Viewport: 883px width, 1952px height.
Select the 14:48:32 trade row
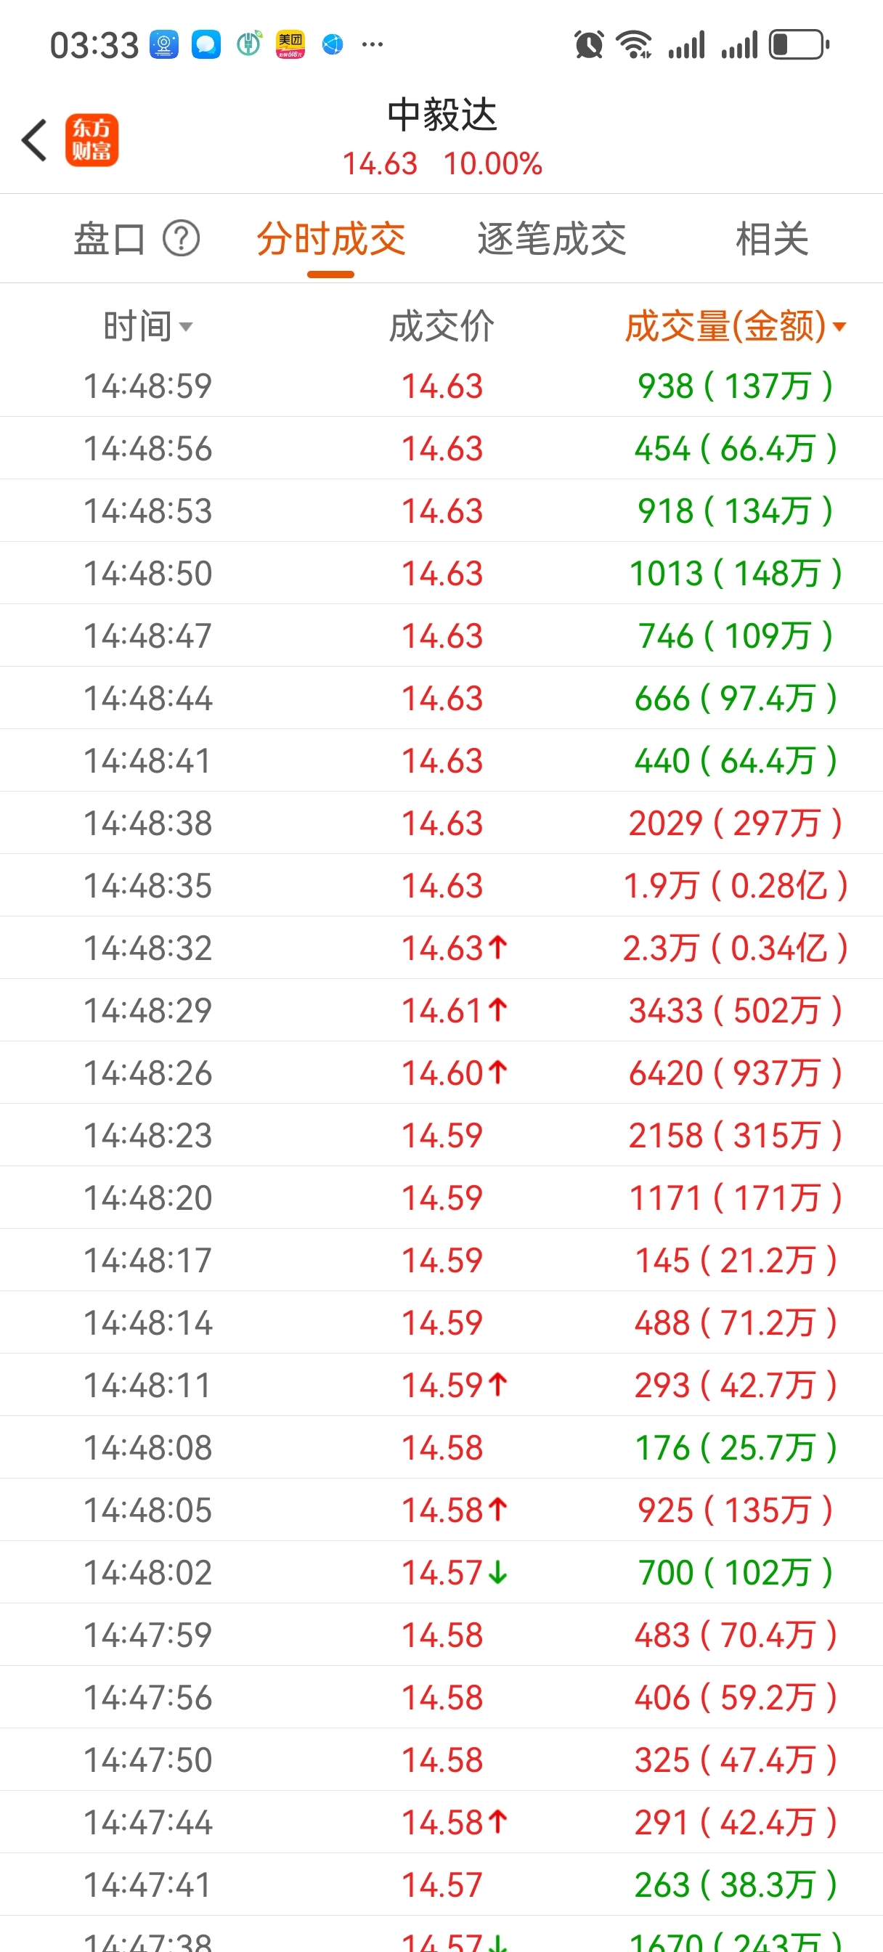442,948
